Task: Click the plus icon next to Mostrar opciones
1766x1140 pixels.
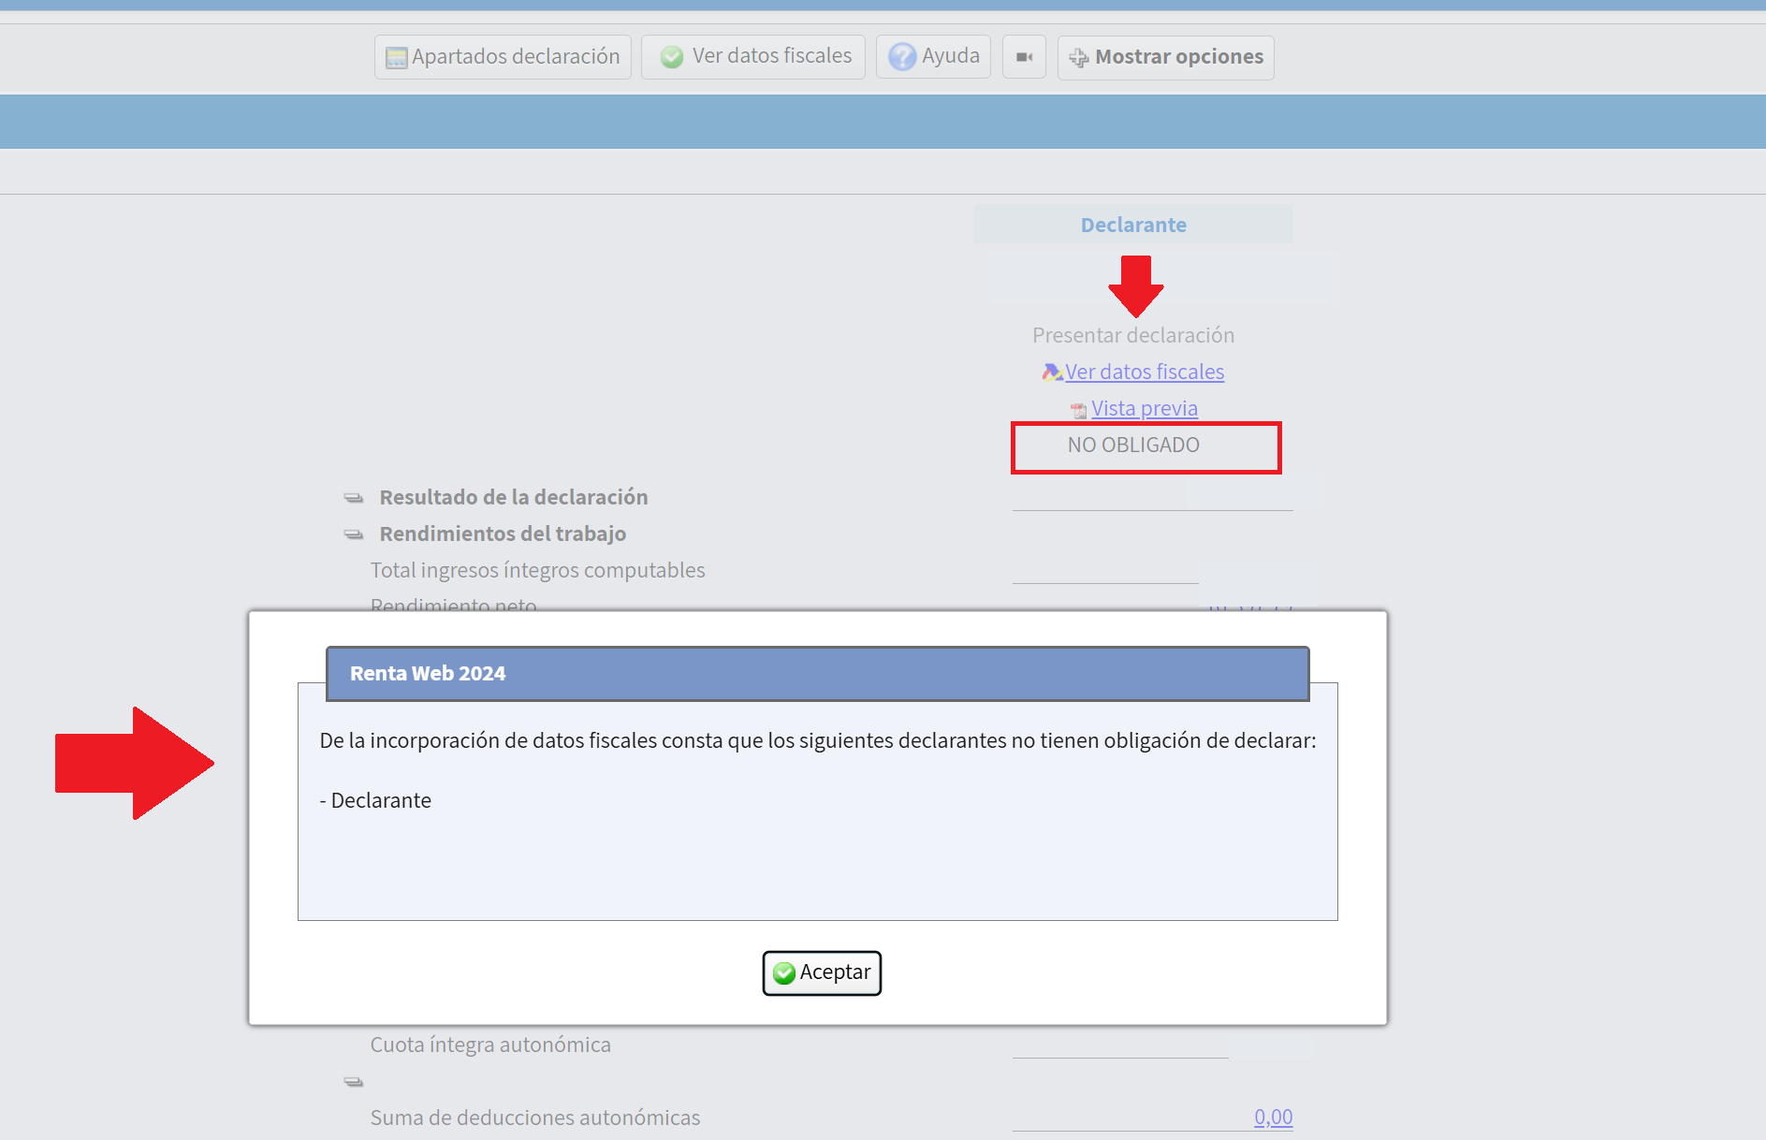Action: [x=1079, y=57]
